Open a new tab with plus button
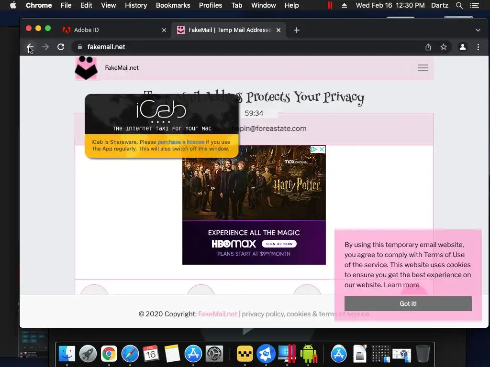The width and height of the screenshot is (490, 367). pyautogui.click(x=297, y=30)
